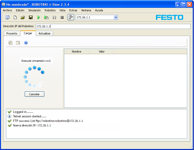
Task: Select the 'FTP success' log entry
Action: [x=48, y=121]
